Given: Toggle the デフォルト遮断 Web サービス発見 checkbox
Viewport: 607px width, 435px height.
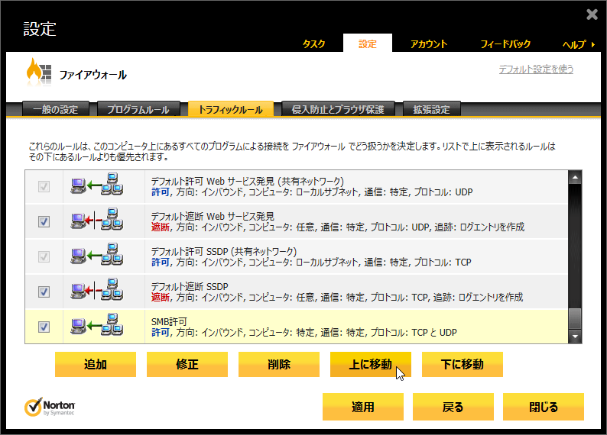Looking at the screenshot, I should point(44,221).
